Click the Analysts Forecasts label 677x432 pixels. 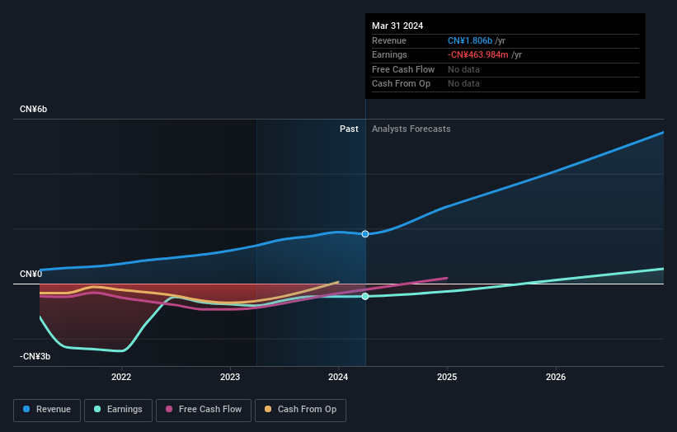tap(411, 129)
